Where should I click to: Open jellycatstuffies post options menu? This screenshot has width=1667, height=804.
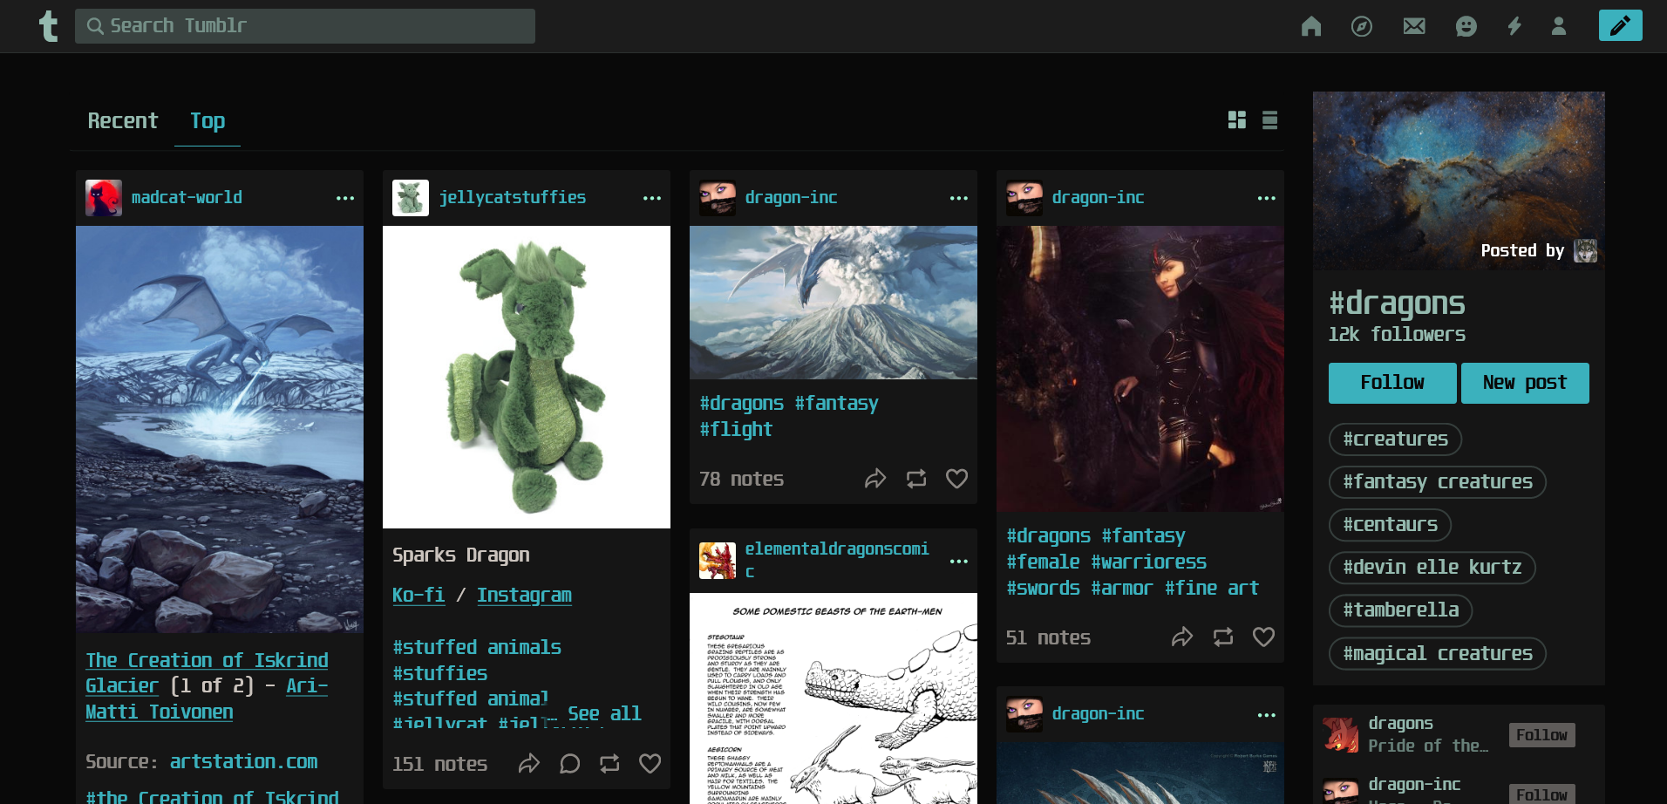click(x=652, y=198)
